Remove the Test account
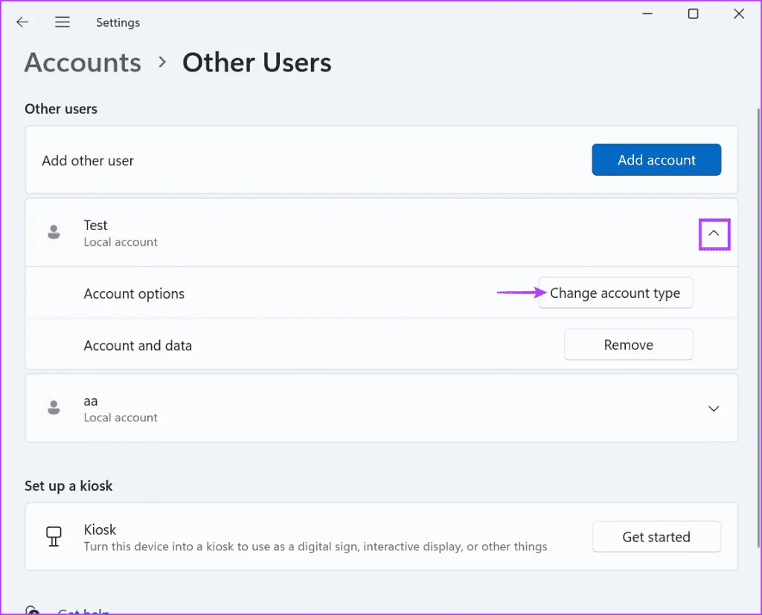The height and width of the screenshot is (615, 762). 628,345
